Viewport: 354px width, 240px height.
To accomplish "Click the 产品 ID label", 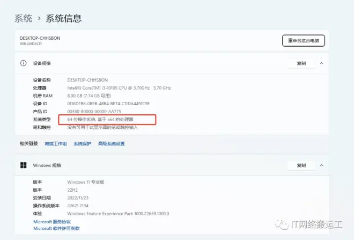I will [x=40, y=112].
